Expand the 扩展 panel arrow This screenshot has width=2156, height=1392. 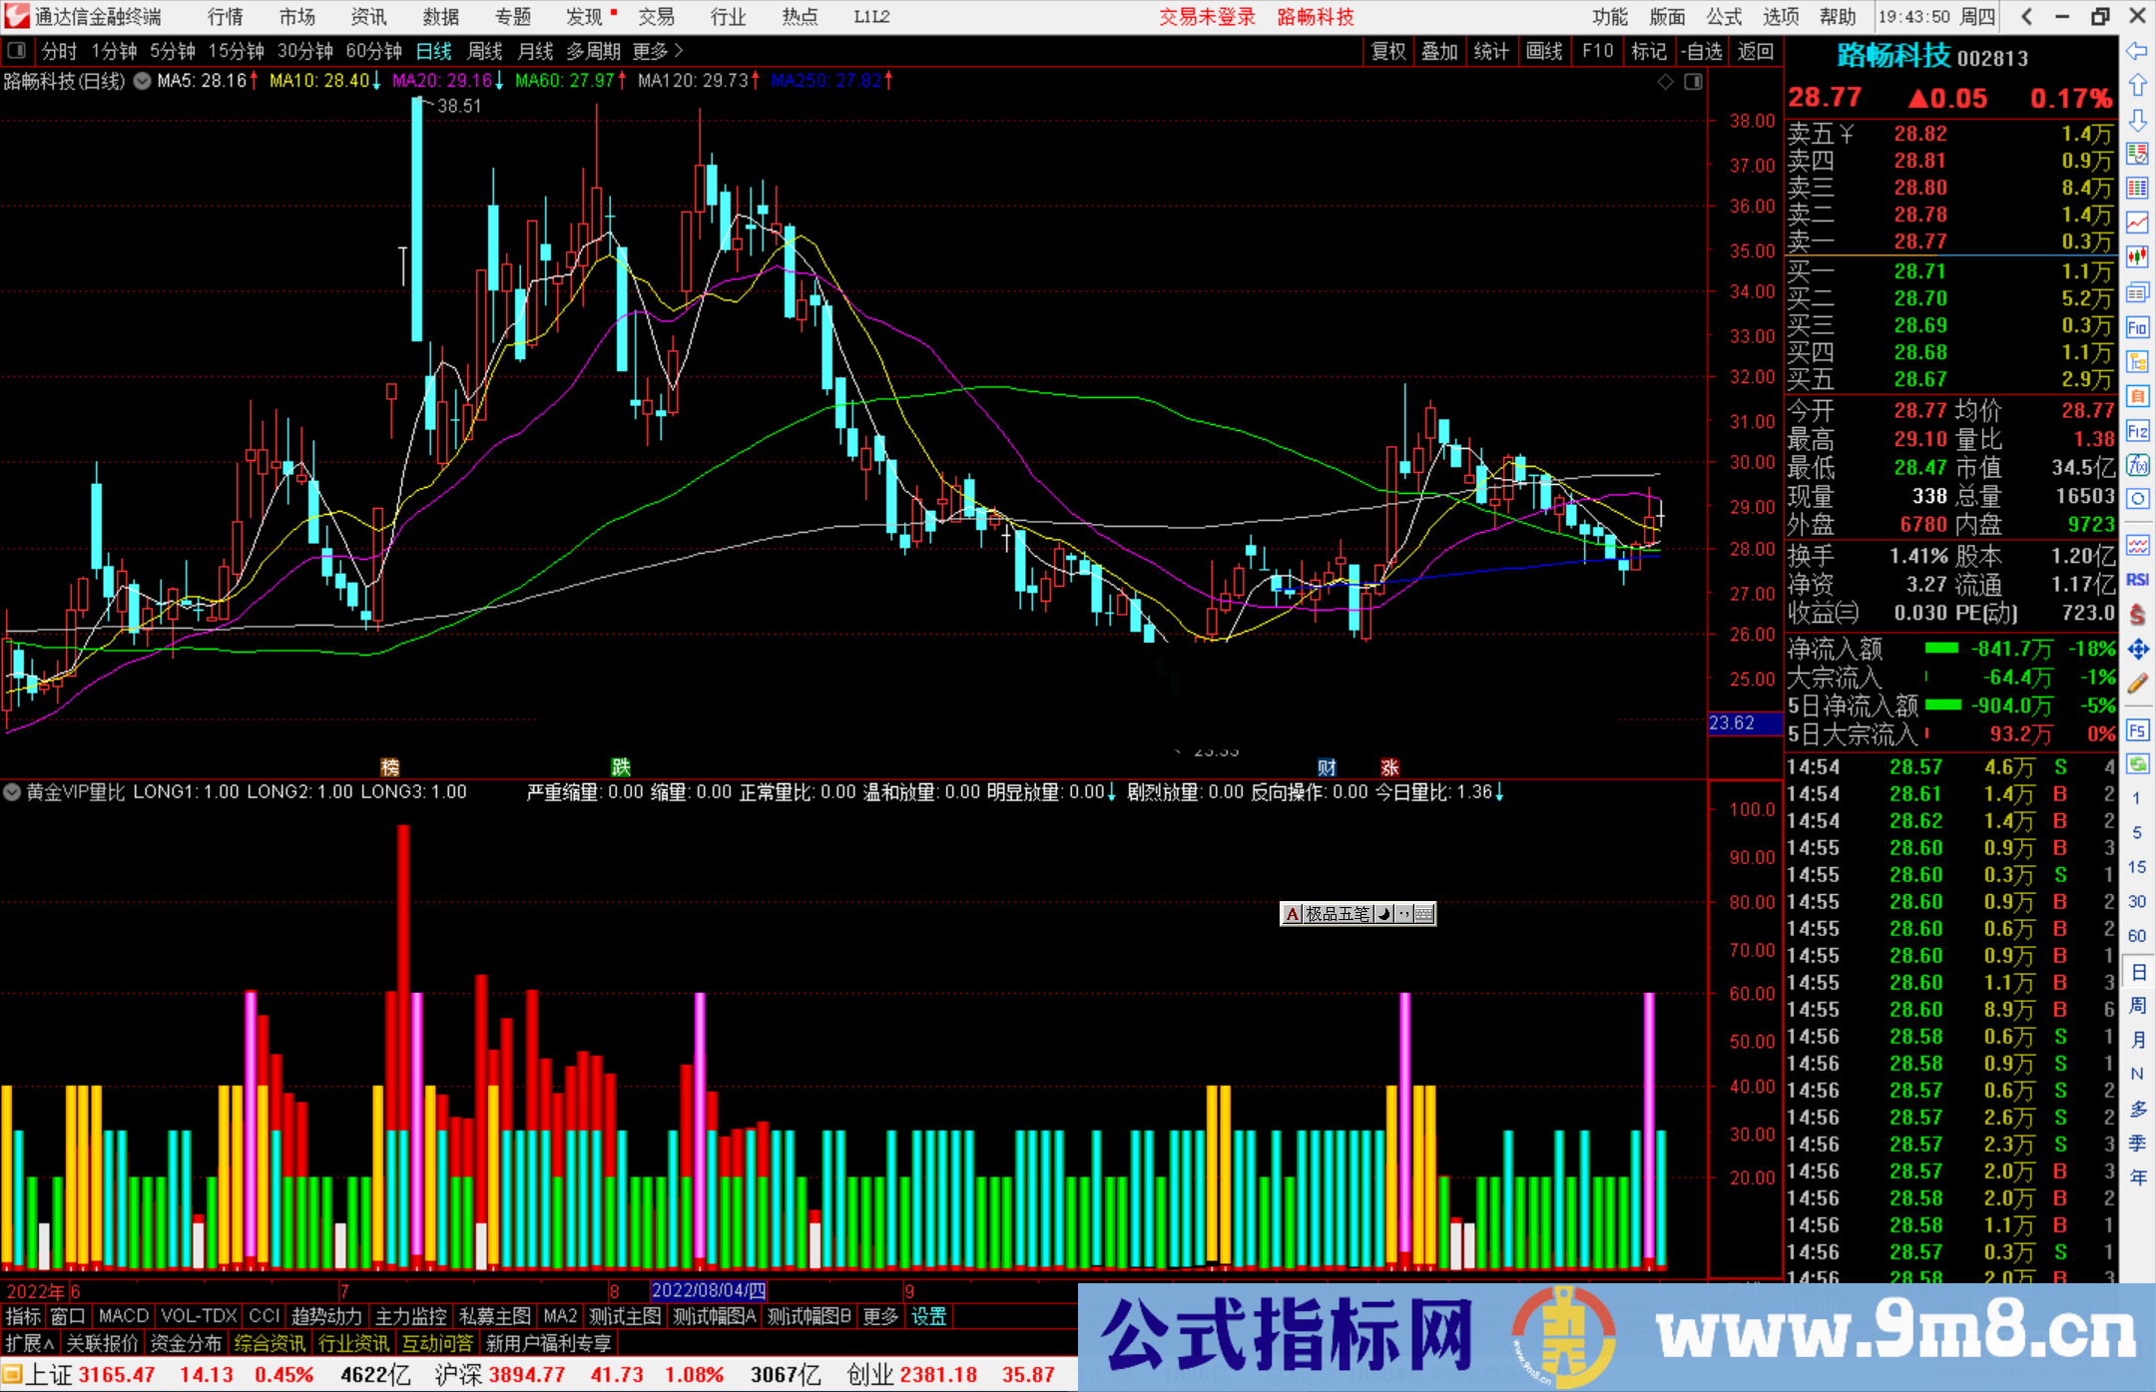[30, 1344]
